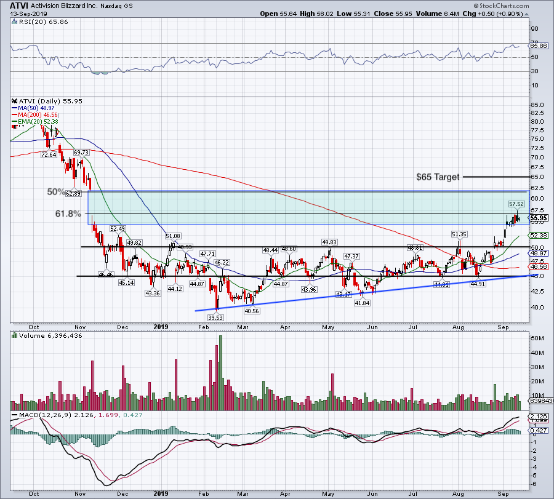Image resolution: width=554 pixels, height=499 pixels.
Task: Click the 49.83 May high price tag
Action: point(329,242)
